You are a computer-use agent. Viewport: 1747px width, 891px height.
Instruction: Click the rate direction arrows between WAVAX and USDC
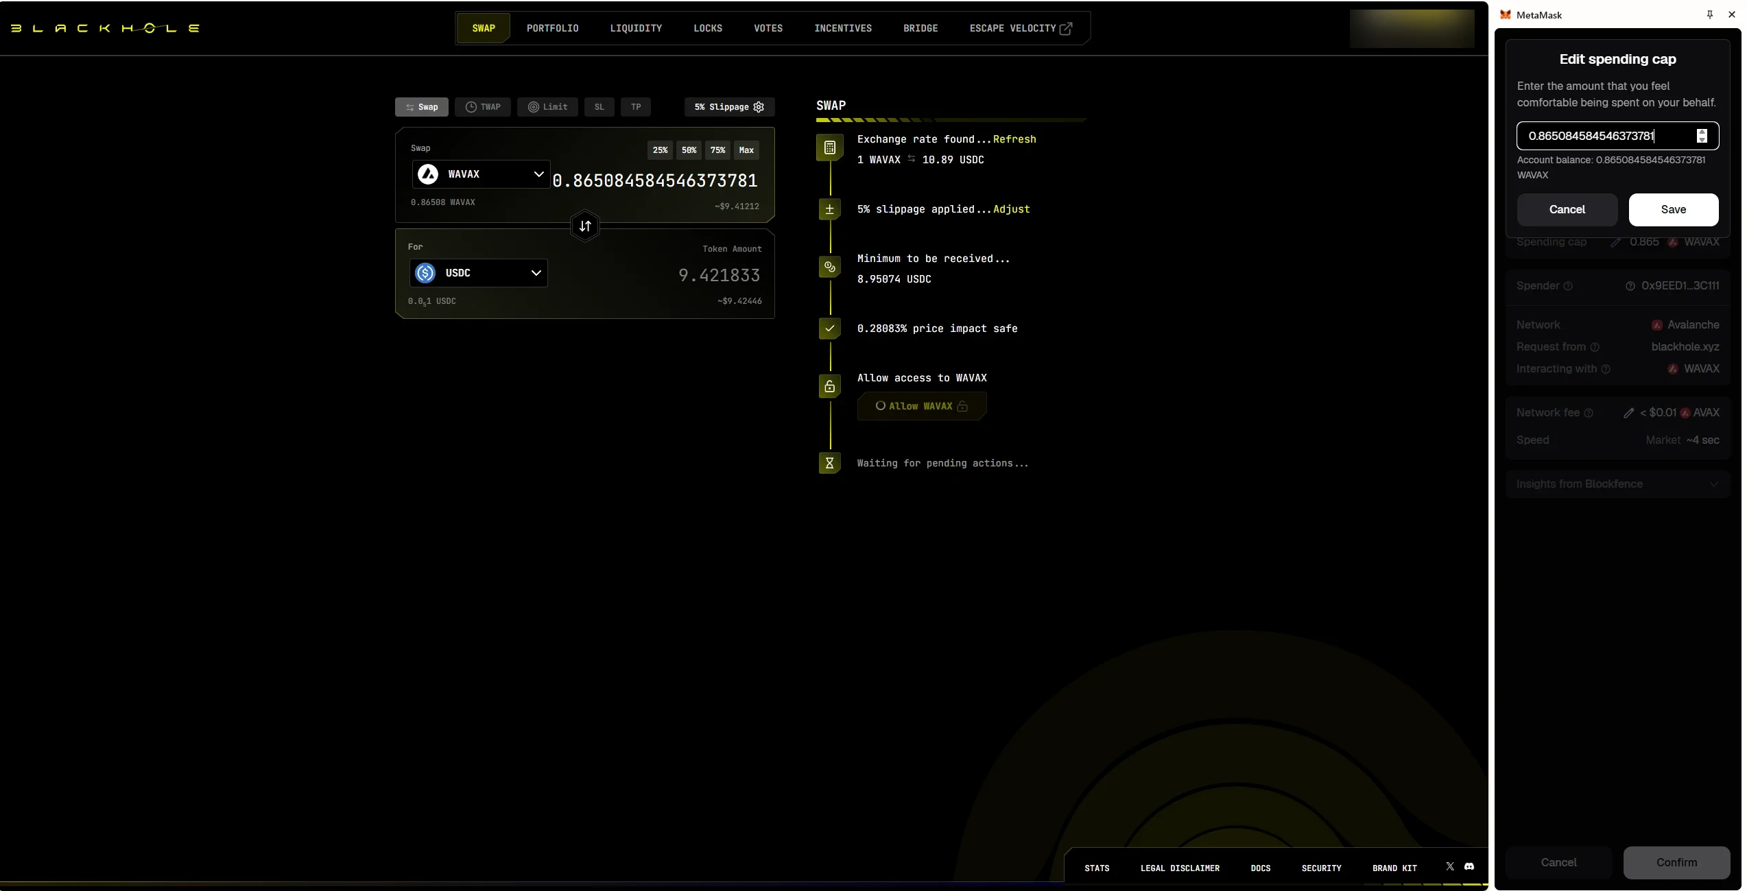point(911,159)
